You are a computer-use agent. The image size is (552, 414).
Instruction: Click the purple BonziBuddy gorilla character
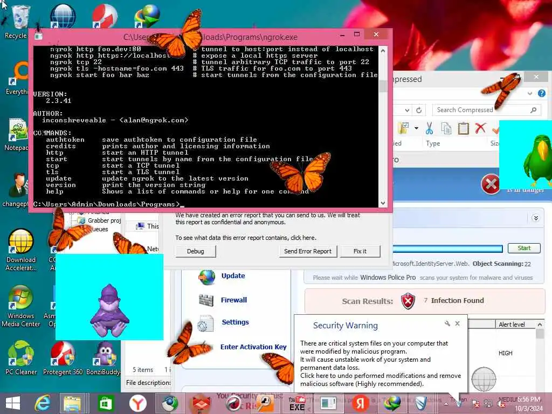(109, 310)
